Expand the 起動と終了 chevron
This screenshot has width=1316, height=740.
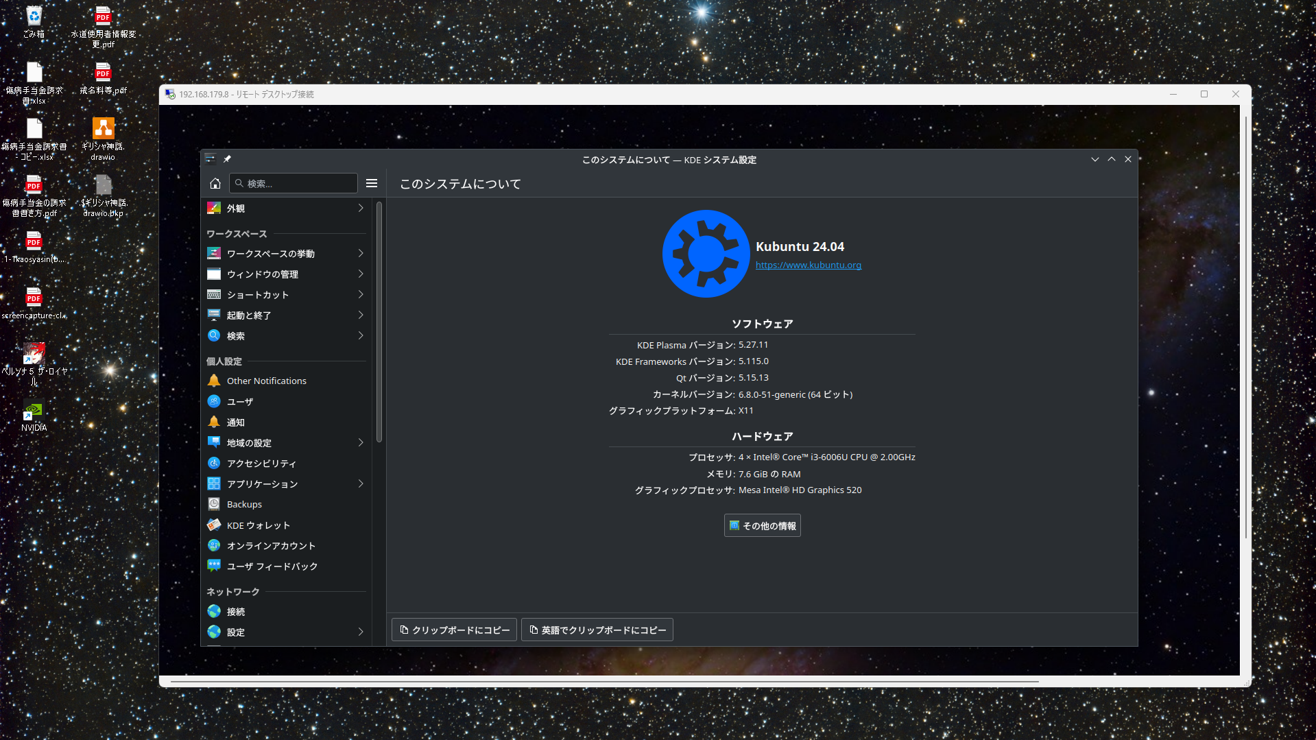(361, 315)
